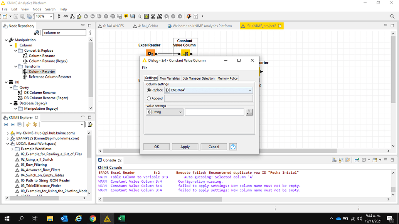Expand all in KNIME Explorer toolbar
The height and width of the screenshot is (224, 399).
coord(6,124)
